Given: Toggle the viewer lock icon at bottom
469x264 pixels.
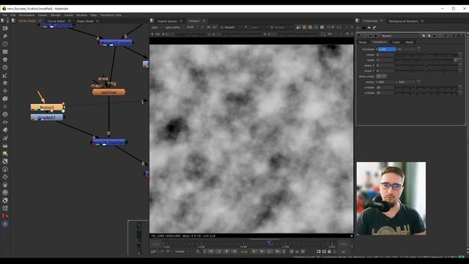Looking at the screenshot, I should pyautogui.click(x=329, y=252).
